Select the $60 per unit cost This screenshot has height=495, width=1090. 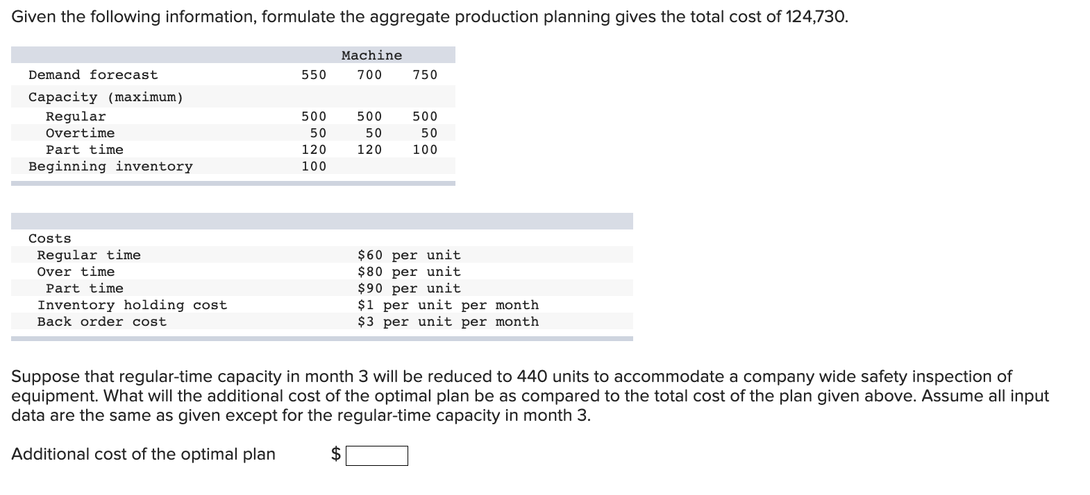(409, 255)
